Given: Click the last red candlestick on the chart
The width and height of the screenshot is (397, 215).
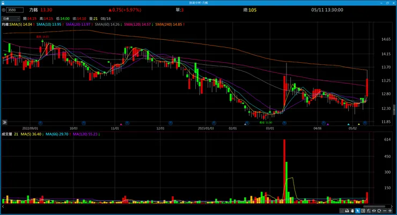Looking at the screenshot, I should point(367,87).
